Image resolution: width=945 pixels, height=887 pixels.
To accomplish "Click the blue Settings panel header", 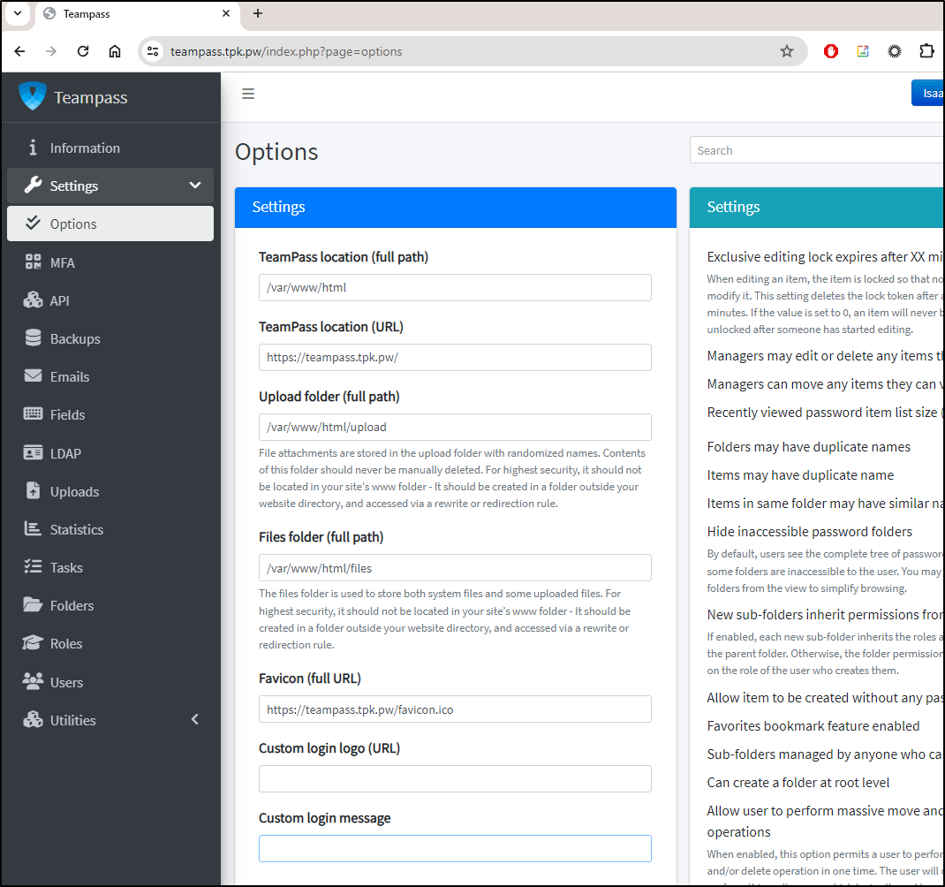I will pos(456,208).
